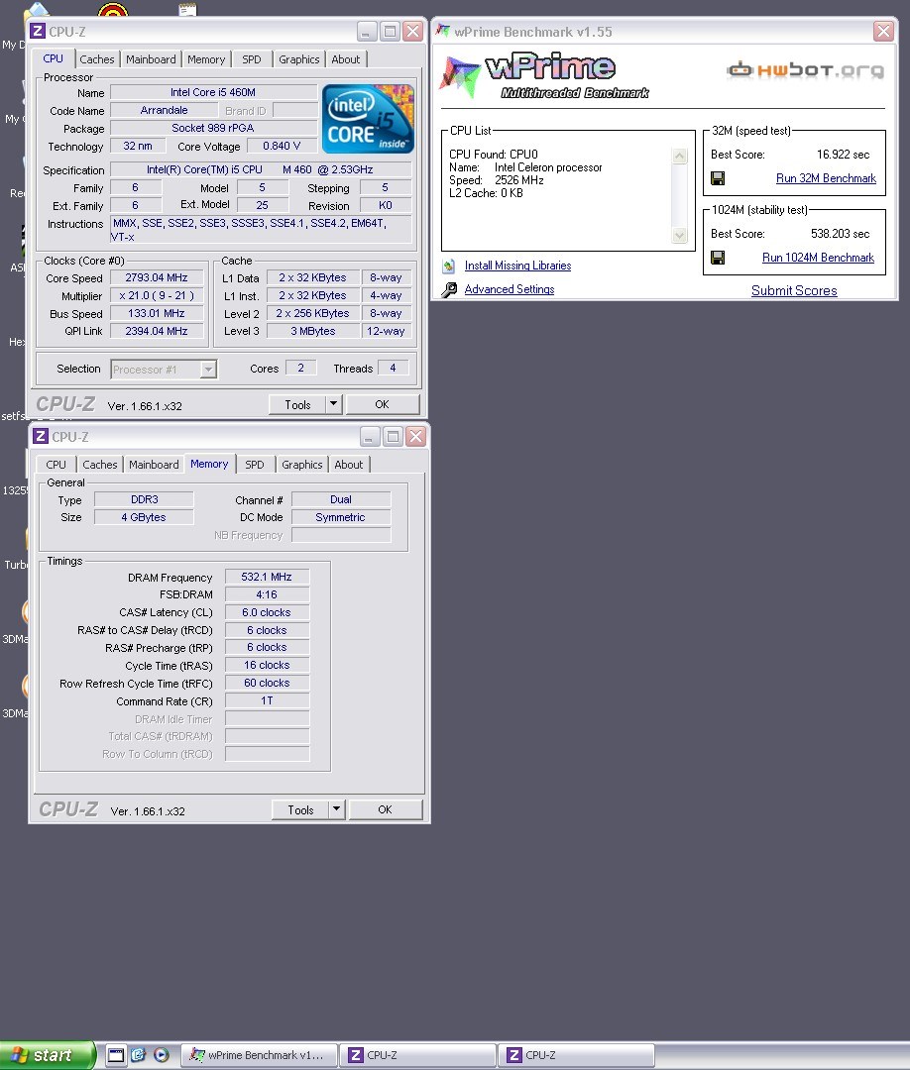Click the Intel Core i5 logo badge

(x=368, y=119)
